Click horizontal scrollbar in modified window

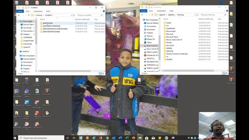pos(65,71)
